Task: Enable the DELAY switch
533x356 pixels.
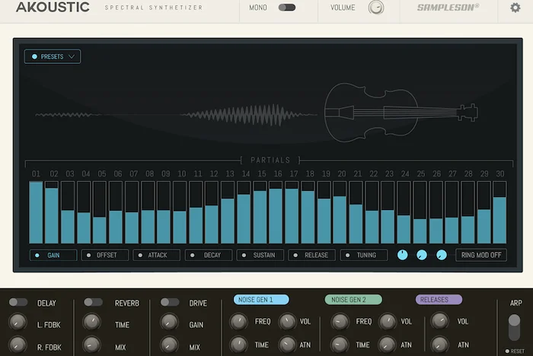Action: coord(18,302)
